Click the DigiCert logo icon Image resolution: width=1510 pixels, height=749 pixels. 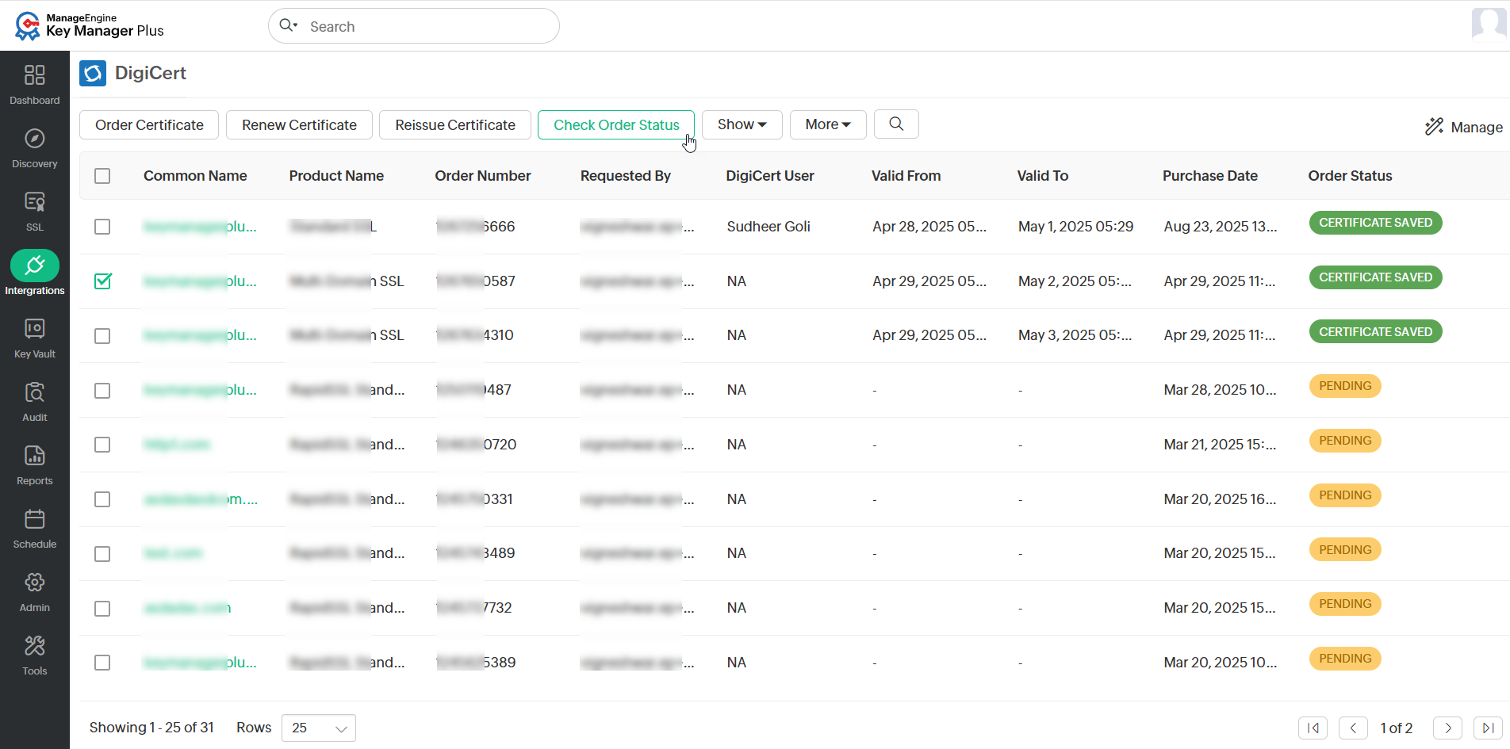coord(93,73)
